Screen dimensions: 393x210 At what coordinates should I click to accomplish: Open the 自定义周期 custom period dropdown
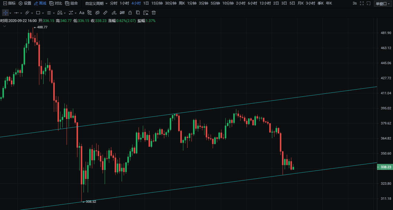coord(96,3)
